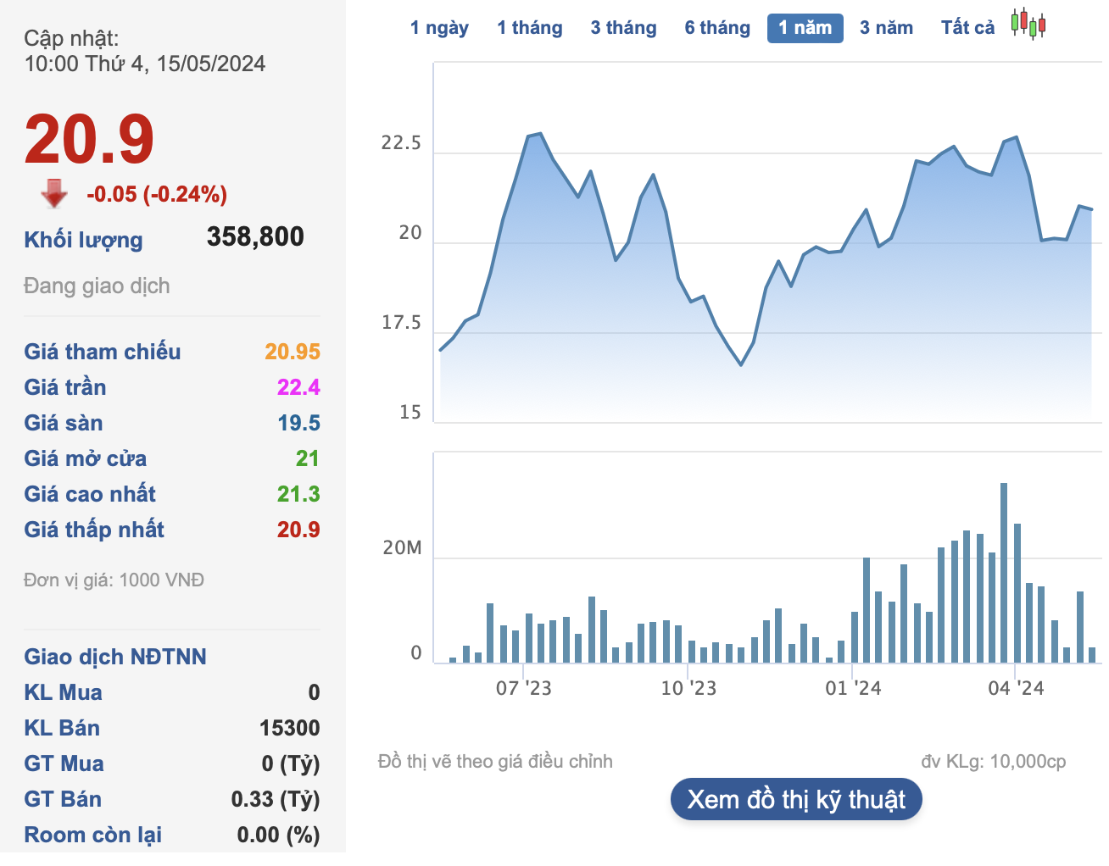Click the "Room còn lại" value 0.00 (%)
The width and height of the screenshot is (1109, 866).
click(278, 835)
